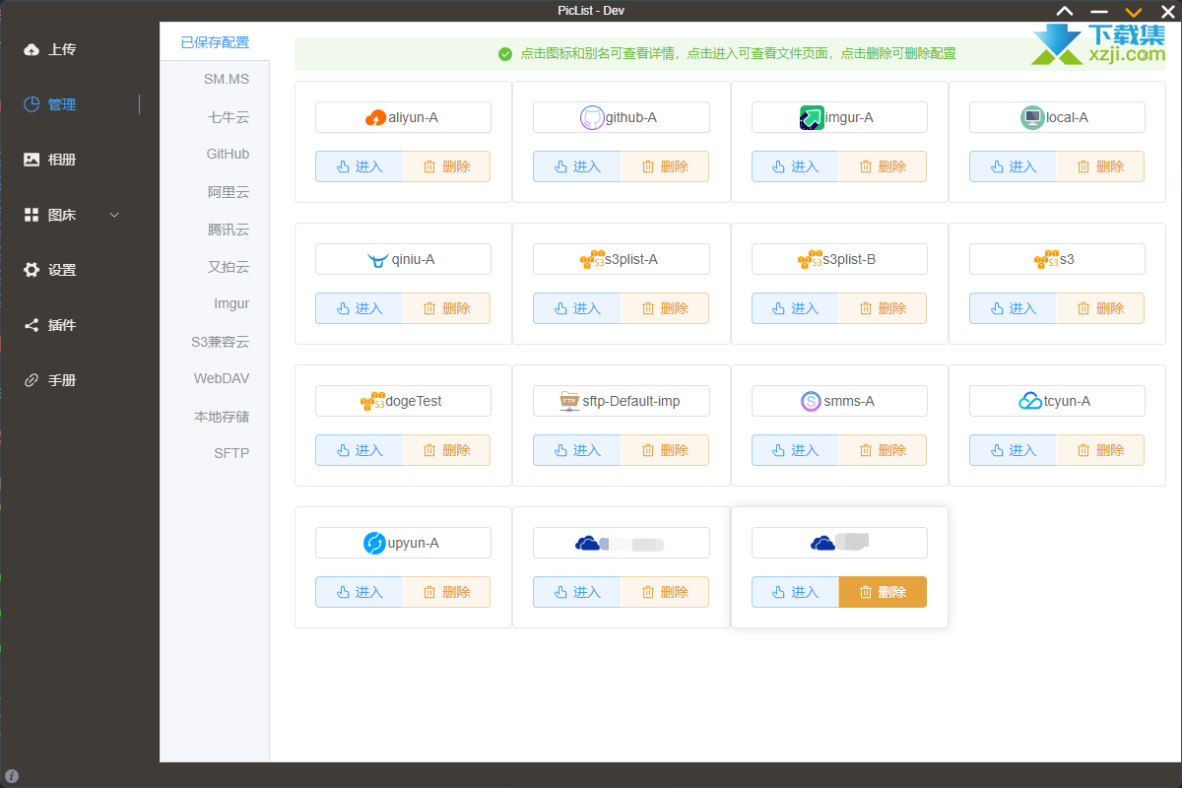
Task: Click the local-A monitor icon
Action: click(1032, 117)
